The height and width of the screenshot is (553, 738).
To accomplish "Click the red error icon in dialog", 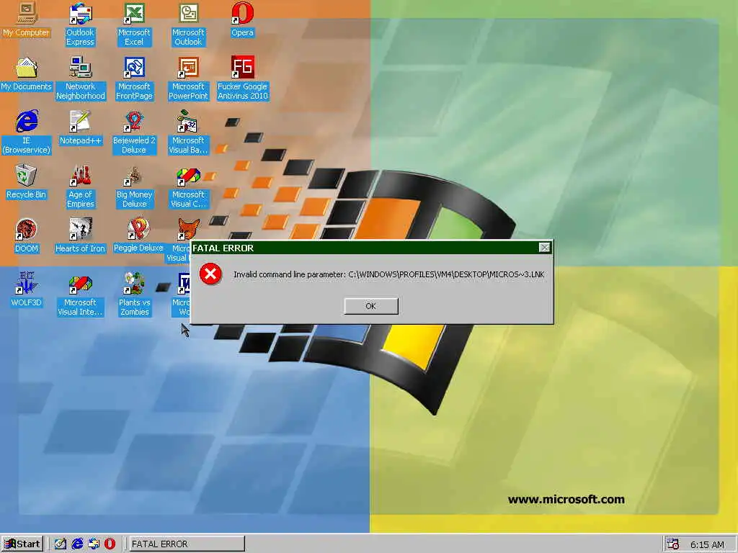I will 210,274.
